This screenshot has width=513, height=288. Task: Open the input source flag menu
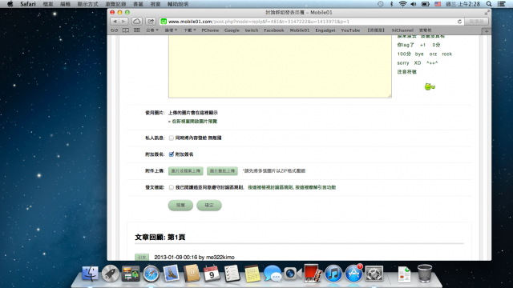point(438,4)
